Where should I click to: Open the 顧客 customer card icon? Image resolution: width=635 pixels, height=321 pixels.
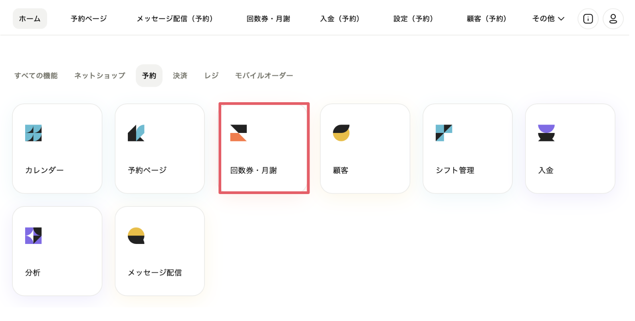click(341, 133)
